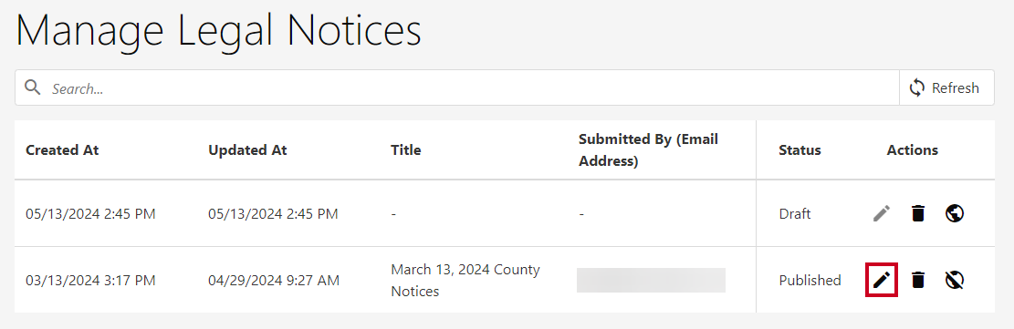
Task: Select the March 13, 2024 County Notices title
Action: pos(465,280)
